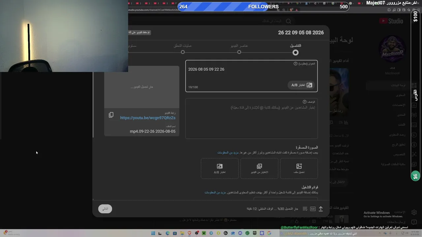Open the analytics icon in Studio sidebar

[x=414, y=105]
